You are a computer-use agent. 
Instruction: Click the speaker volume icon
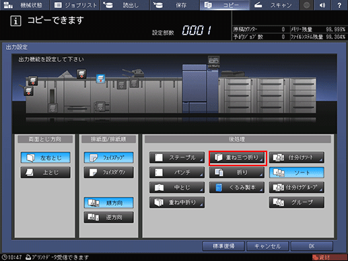(322, 5)
